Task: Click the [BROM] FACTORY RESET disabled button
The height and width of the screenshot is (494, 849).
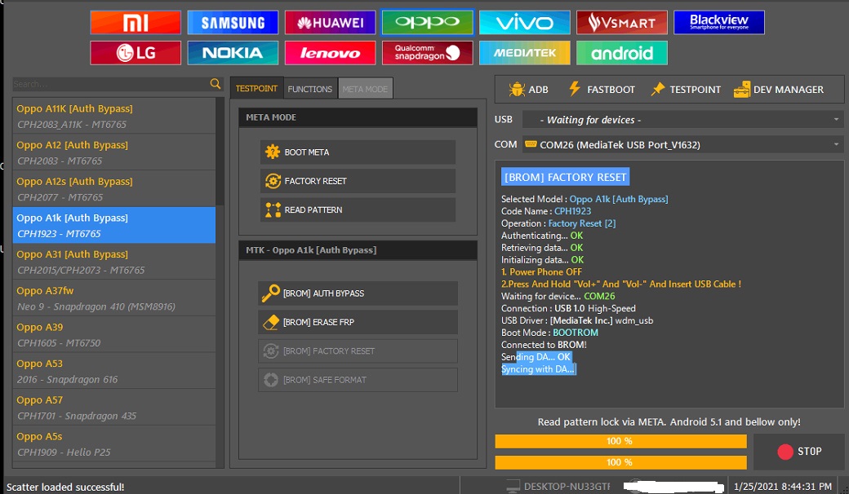Action: point(358,351)
